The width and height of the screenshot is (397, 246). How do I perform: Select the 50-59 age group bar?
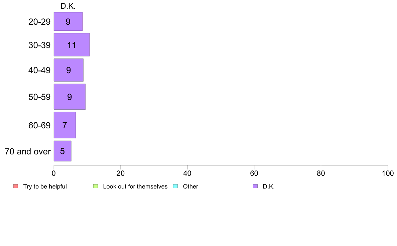(x=70, y=97)
